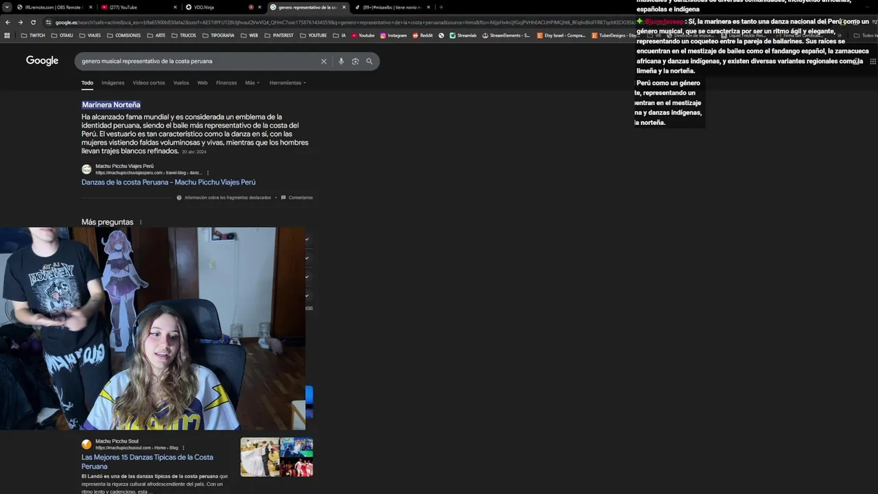Switch to the IRLremote.com OBS Remote tab

coord(54,7)
